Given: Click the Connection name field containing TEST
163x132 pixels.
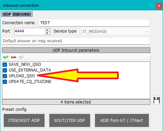Looking at the screenshot, I should point(94,23).
